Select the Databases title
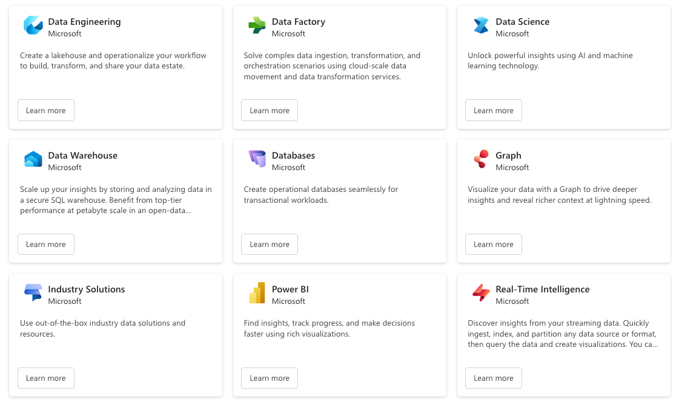The height and width of the screenshot is (405, 679). tap(293, 156)
